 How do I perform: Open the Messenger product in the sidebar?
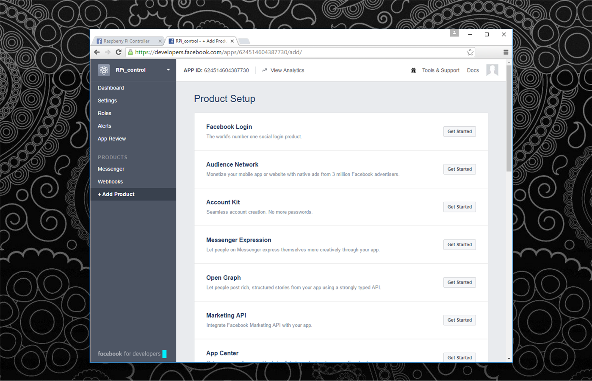coord(111,169)
